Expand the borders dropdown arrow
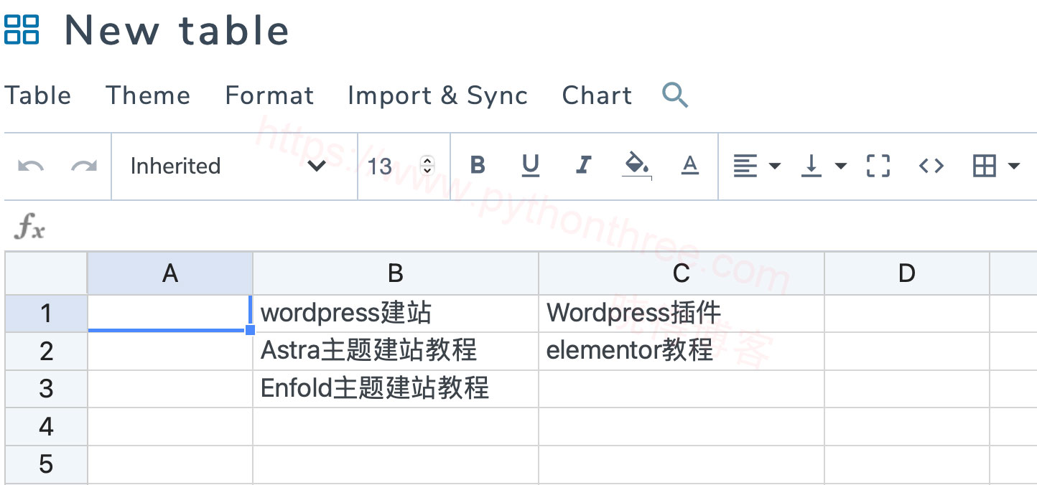This screenshot has width=1037, height=485. pos(1014,166)
